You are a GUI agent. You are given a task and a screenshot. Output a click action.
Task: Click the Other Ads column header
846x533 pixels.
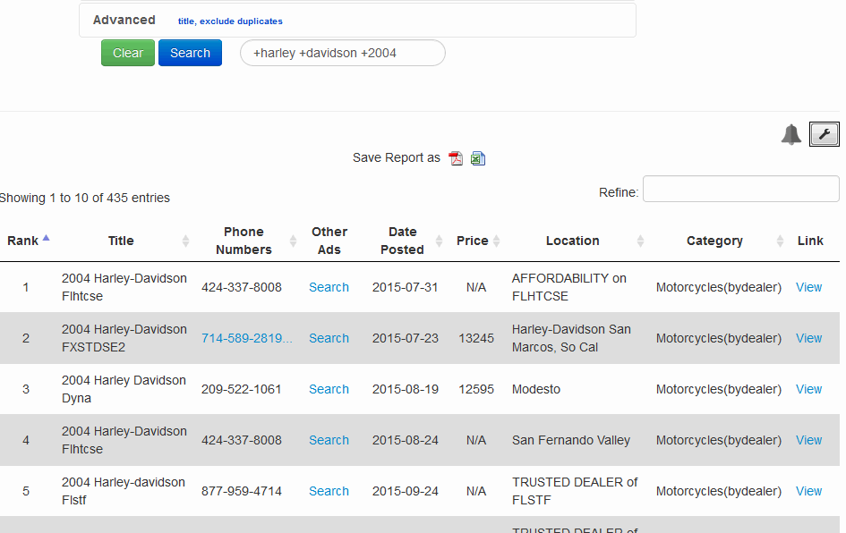[329, 241]
